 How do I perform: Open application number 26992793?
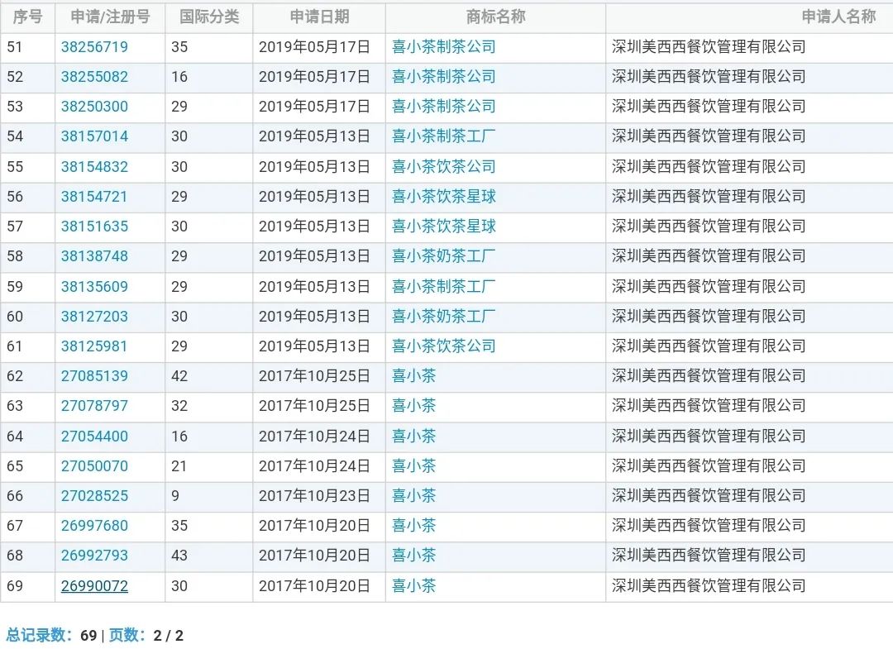point(94,555)
